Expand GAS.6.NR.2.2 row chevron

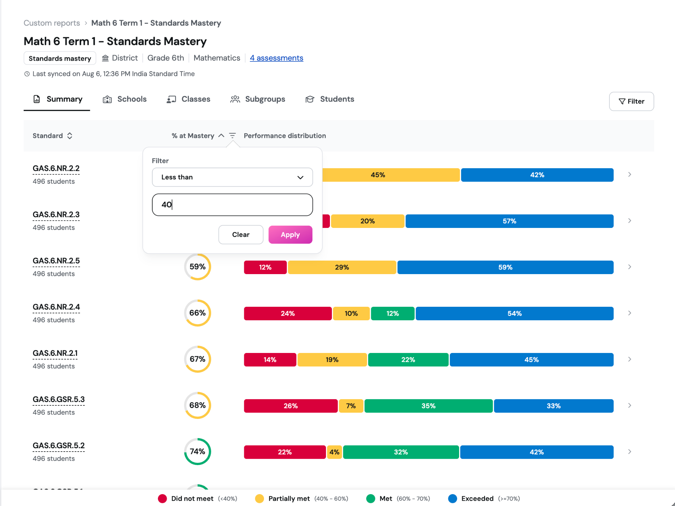click(630, 174)
